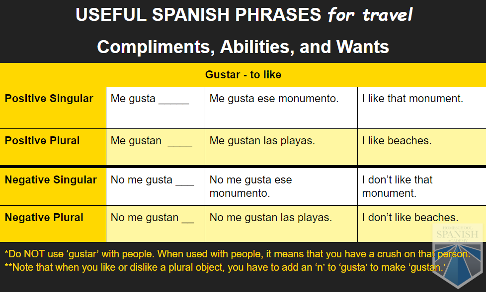Click the 'Me gusta ____' pattern cell in Positive Singular row
Viewport: 486px width, 292px height.
(150, 99)
